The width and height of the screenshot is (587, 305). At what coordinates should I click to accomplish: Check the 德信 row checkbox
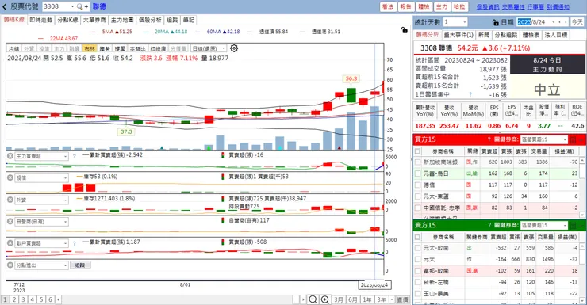[x=417, y=185]
